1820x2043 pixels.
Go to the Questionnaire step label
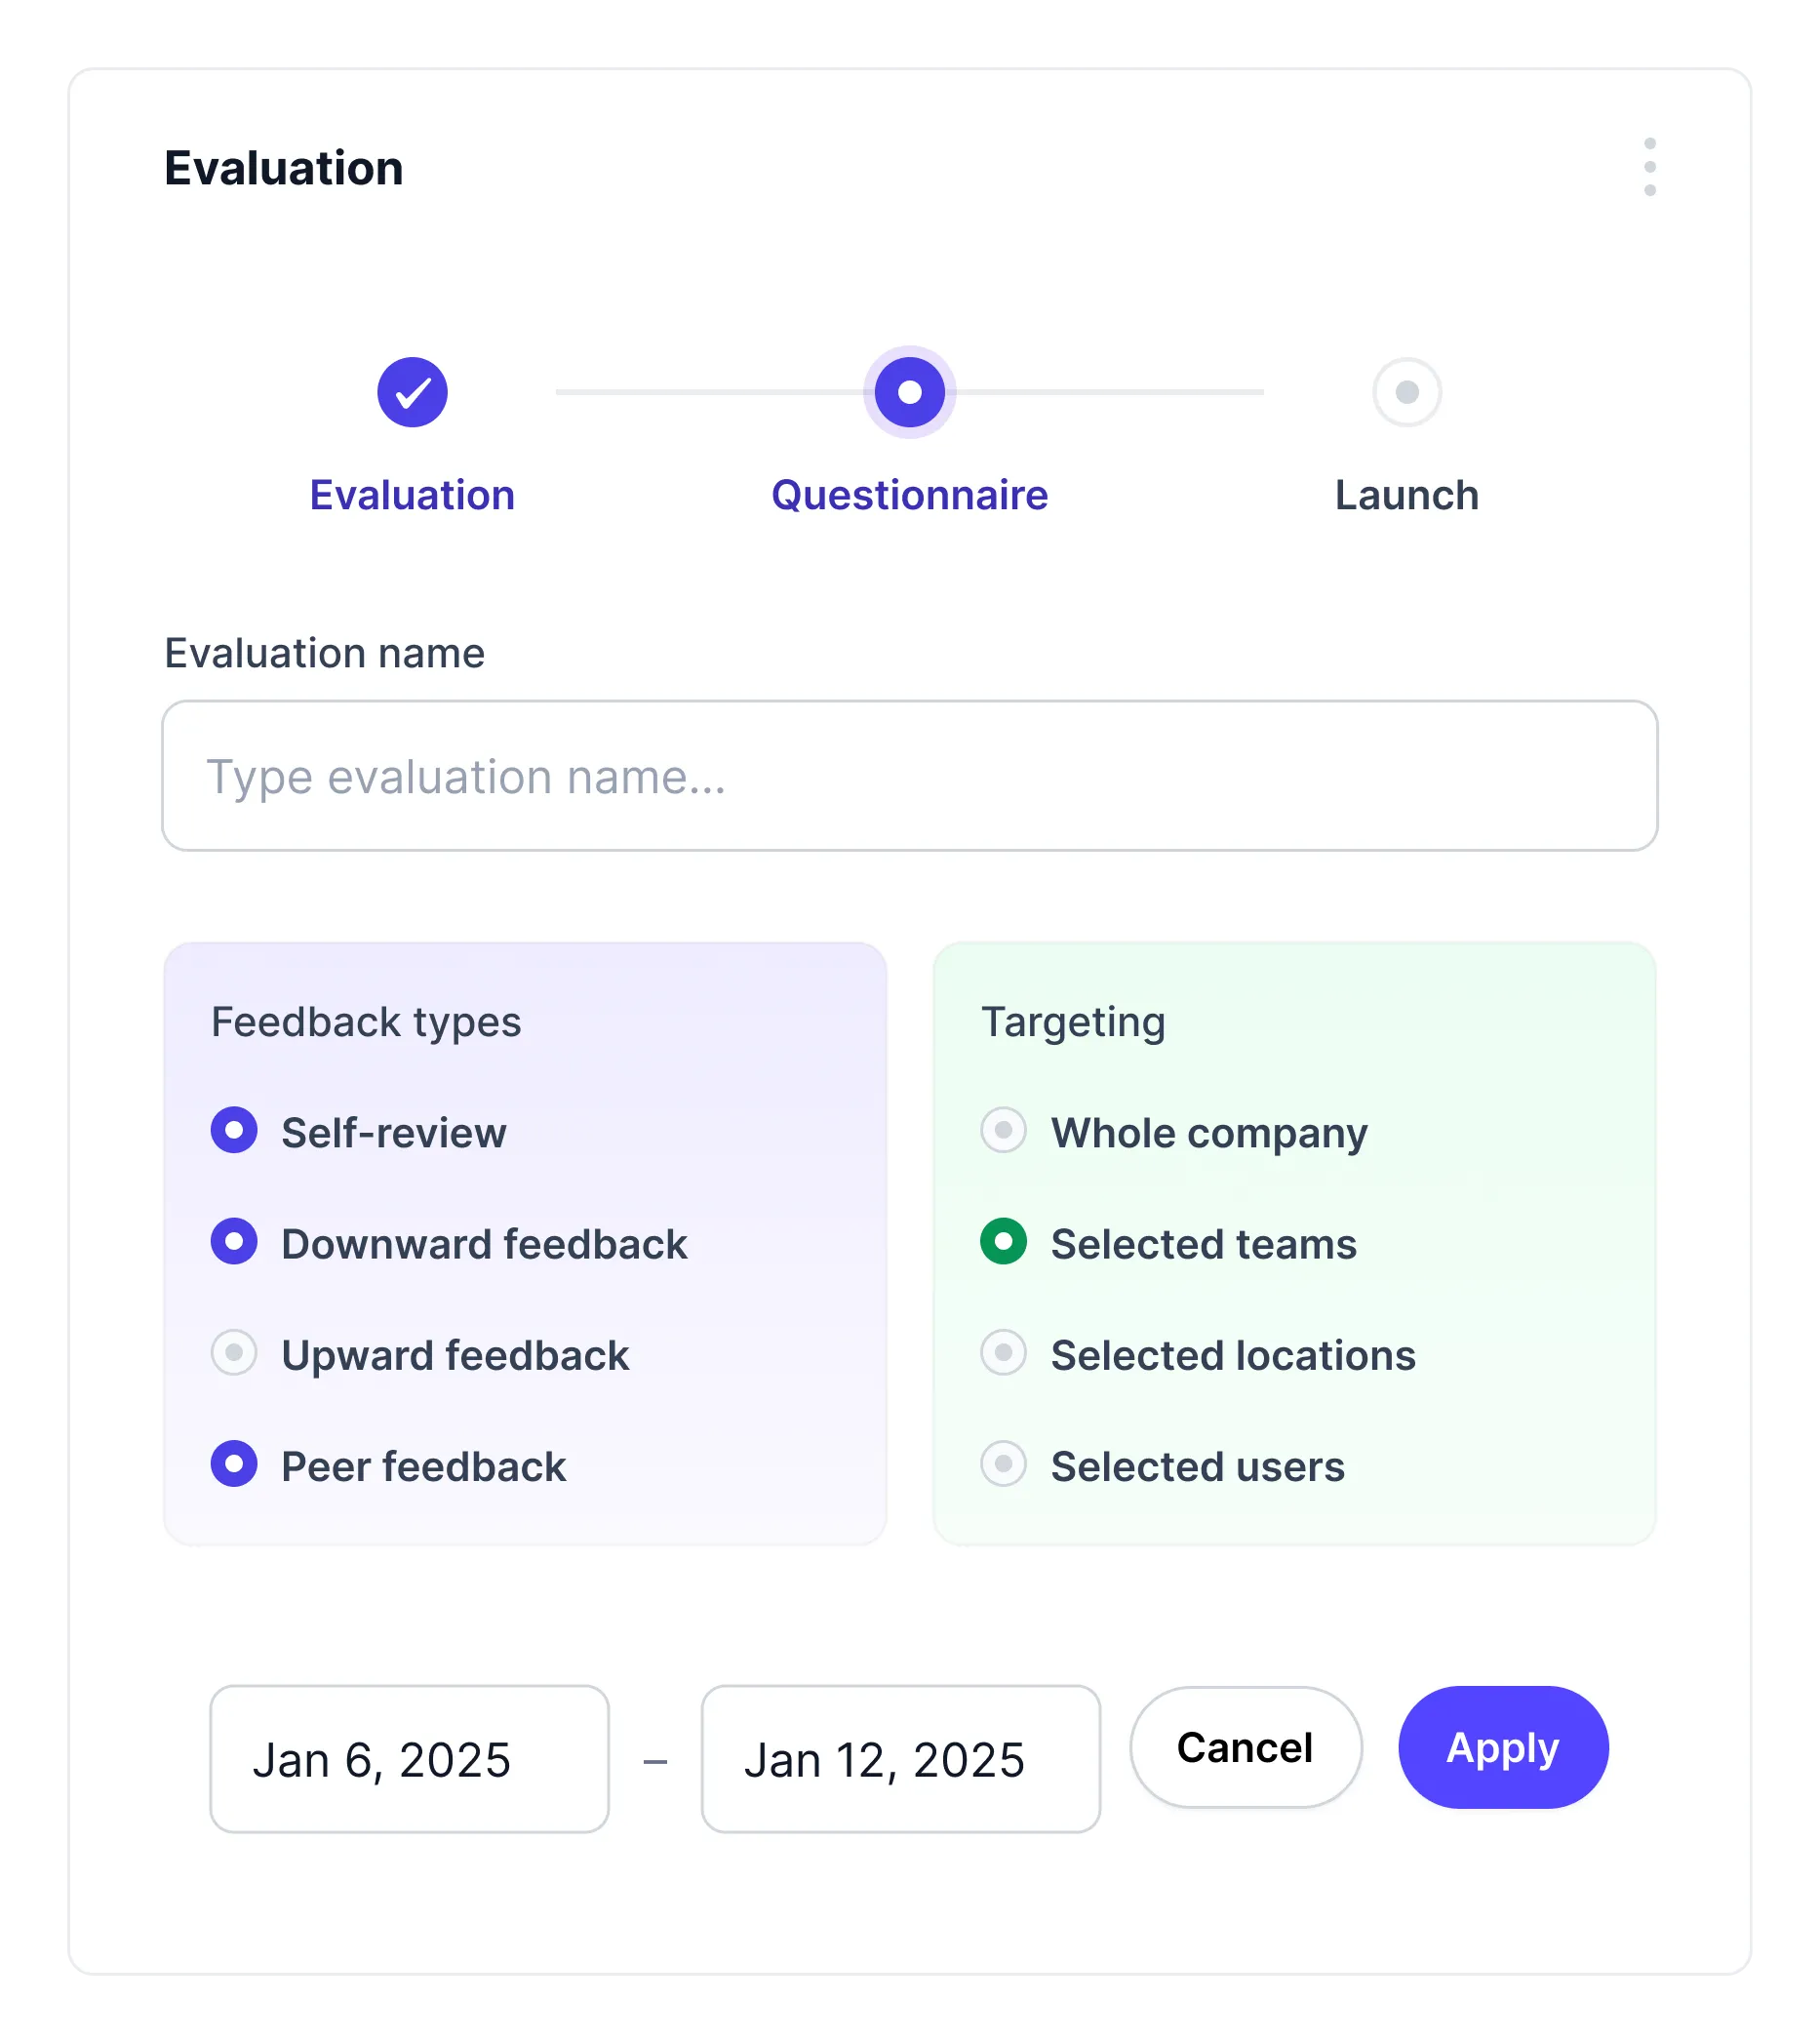pos(909,496)
